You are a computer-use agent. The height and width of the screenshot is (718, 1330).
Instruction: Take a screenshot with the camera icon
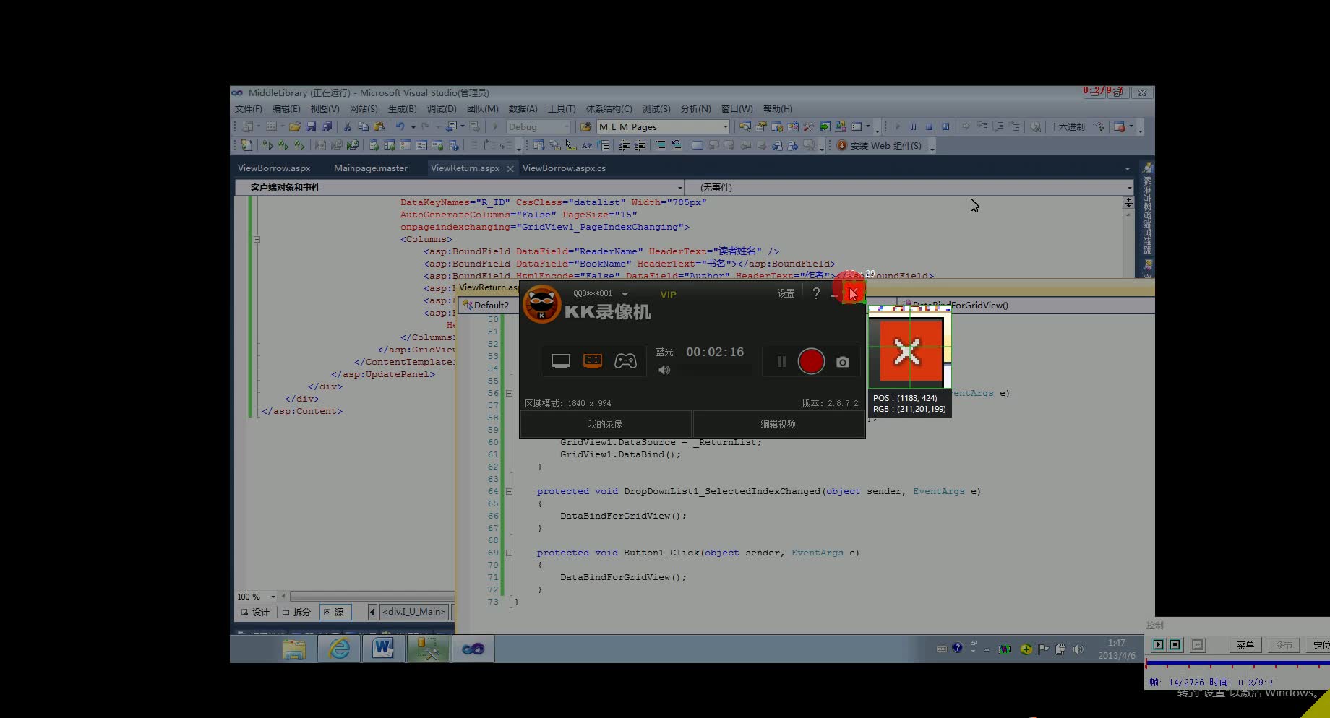843,362
